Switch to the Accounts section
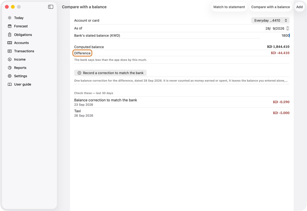The width and height of the screenshot is (307, 211). 21,43
